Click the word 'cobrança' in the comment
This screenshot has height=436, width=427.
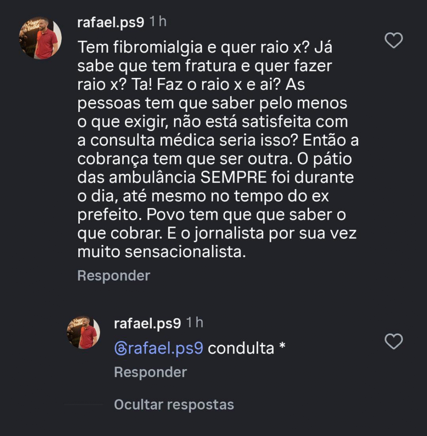coord(113,159)
